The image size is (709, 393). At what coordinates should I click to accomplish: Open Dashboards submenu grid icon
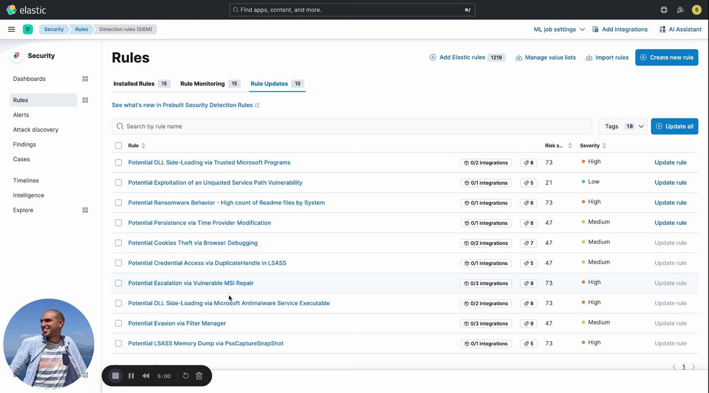point(85,79)
